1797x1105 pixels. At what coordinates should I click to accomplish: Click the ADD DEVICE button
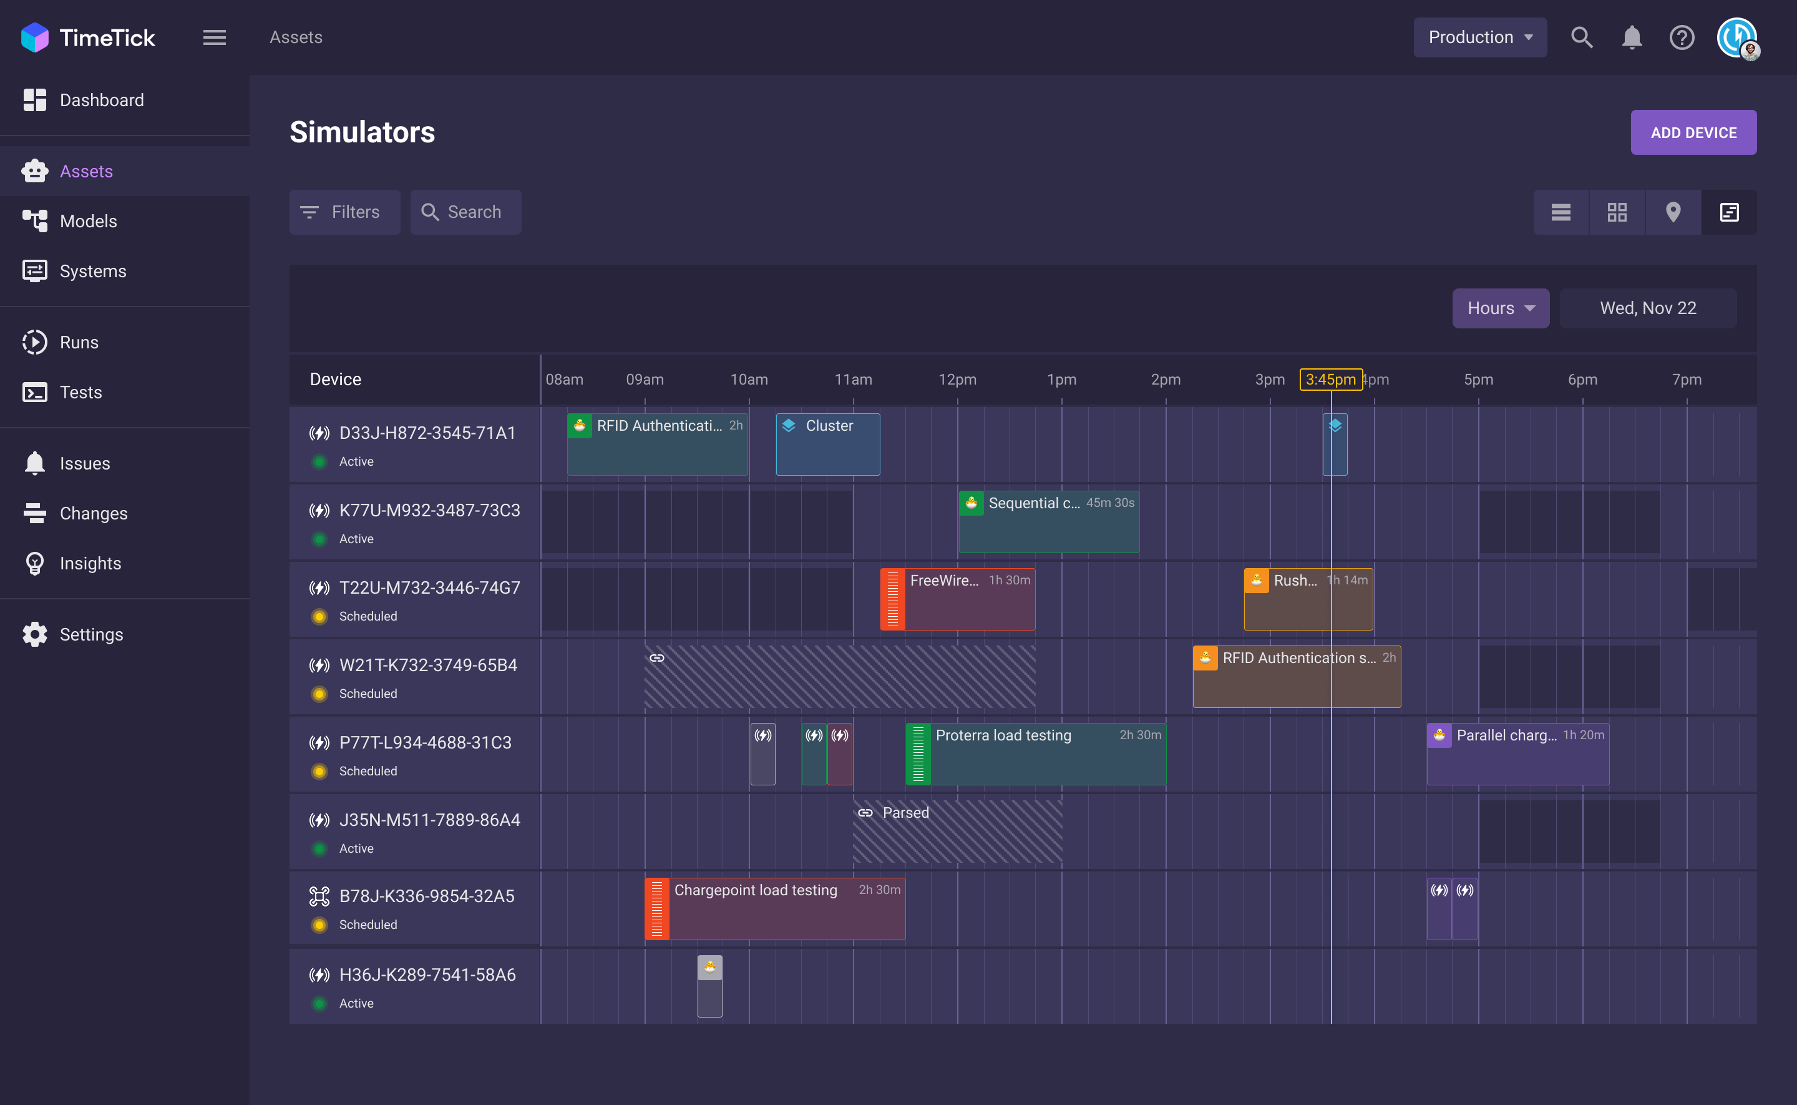[1693, 132]
